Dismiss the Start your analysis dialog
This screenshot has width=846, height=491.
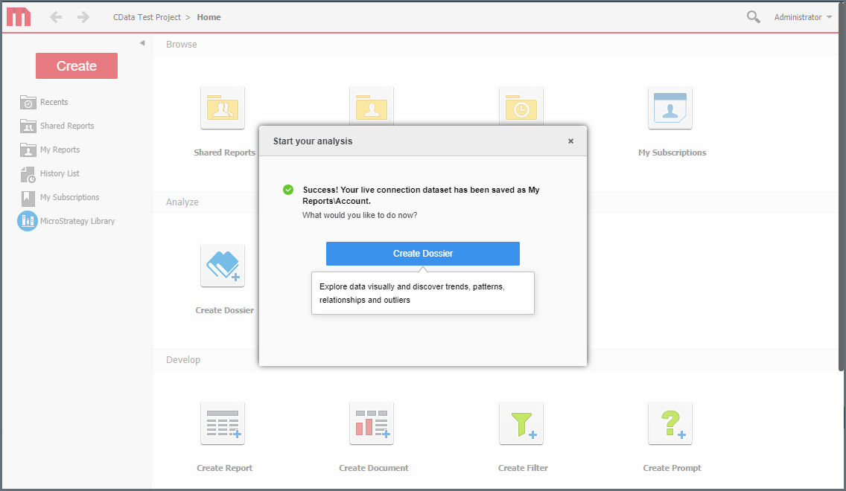point(570,141)
